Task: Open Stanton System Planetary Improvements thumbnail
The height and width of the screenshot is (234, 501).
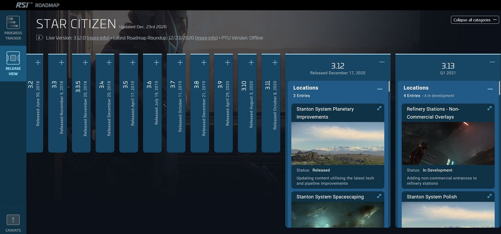Action: 338,143
